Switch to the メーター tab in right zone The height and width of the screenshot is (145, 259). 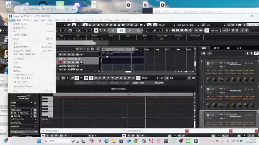[x=240, y=48]
